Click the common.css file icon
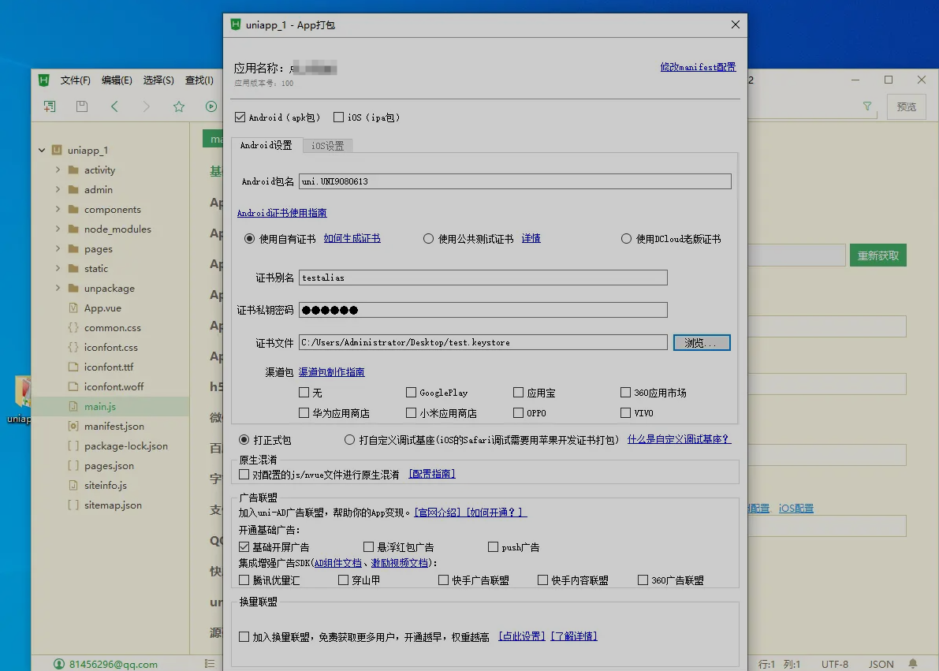 tap(73, 328)
